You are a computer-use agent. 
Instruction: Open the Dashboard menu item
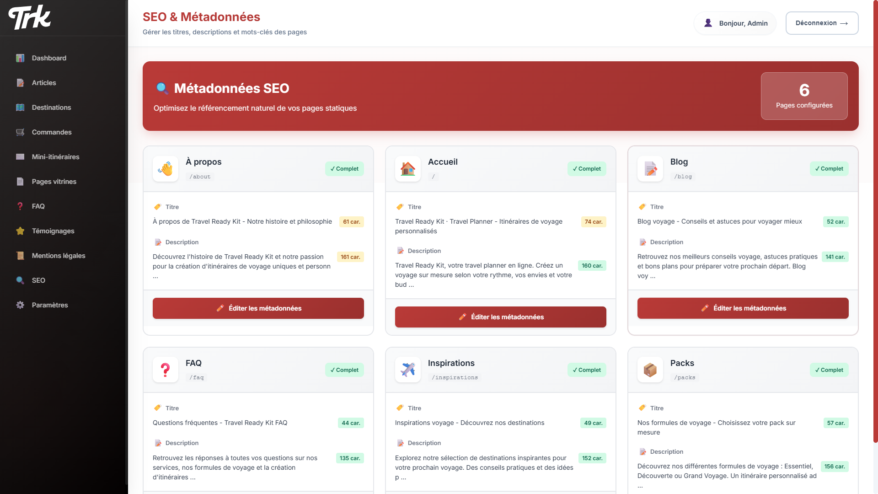pyautogui.click(x=64, y=58)
